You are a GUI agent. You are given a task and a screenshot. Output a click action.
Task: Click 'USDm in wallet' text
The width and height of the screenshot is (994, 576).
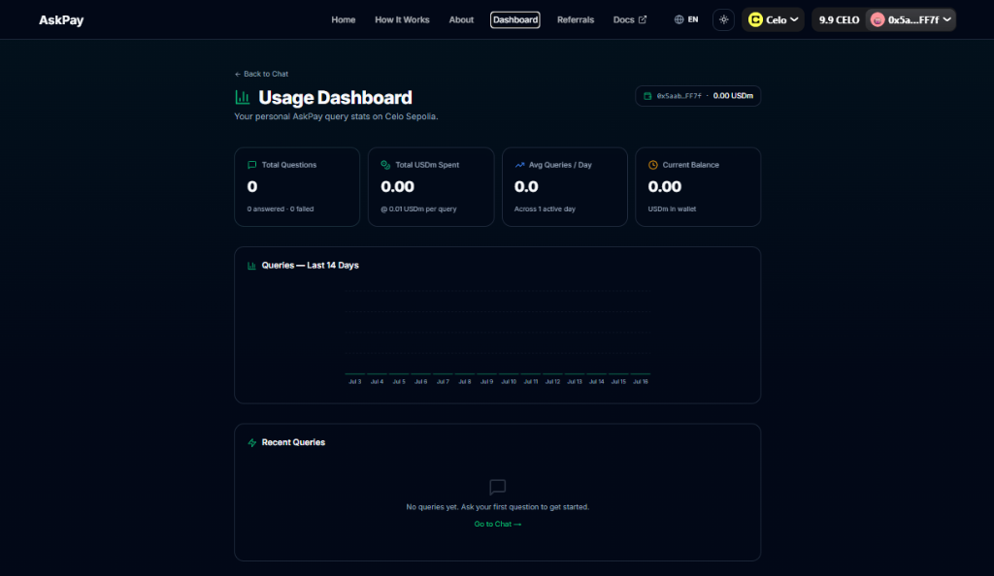point(672,208)
